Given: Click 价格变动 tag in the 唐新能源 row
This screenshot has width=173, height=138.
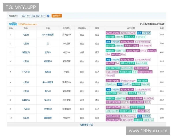Looking at the screenshot, I should coord(146,116).
